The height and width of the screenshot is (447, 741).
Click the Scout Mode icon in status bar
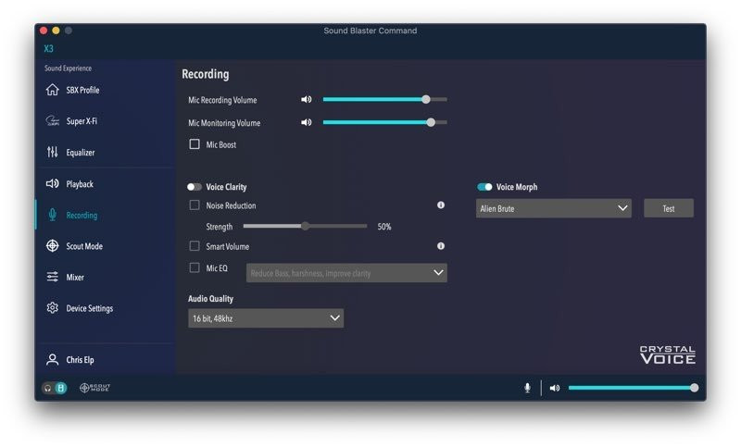point(94,388)
